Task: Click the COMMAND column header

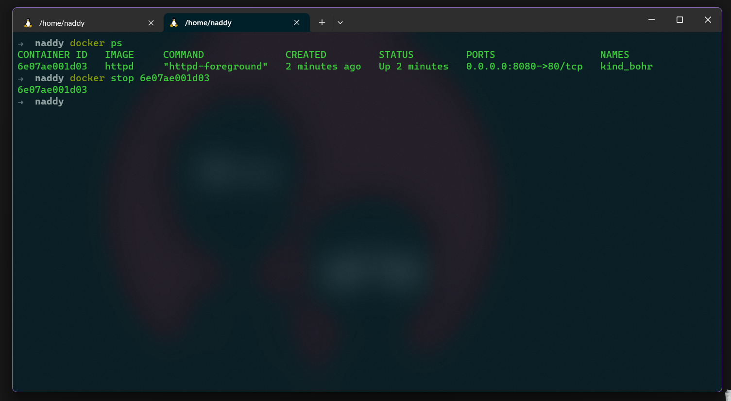Action: (x=184, y=55)
